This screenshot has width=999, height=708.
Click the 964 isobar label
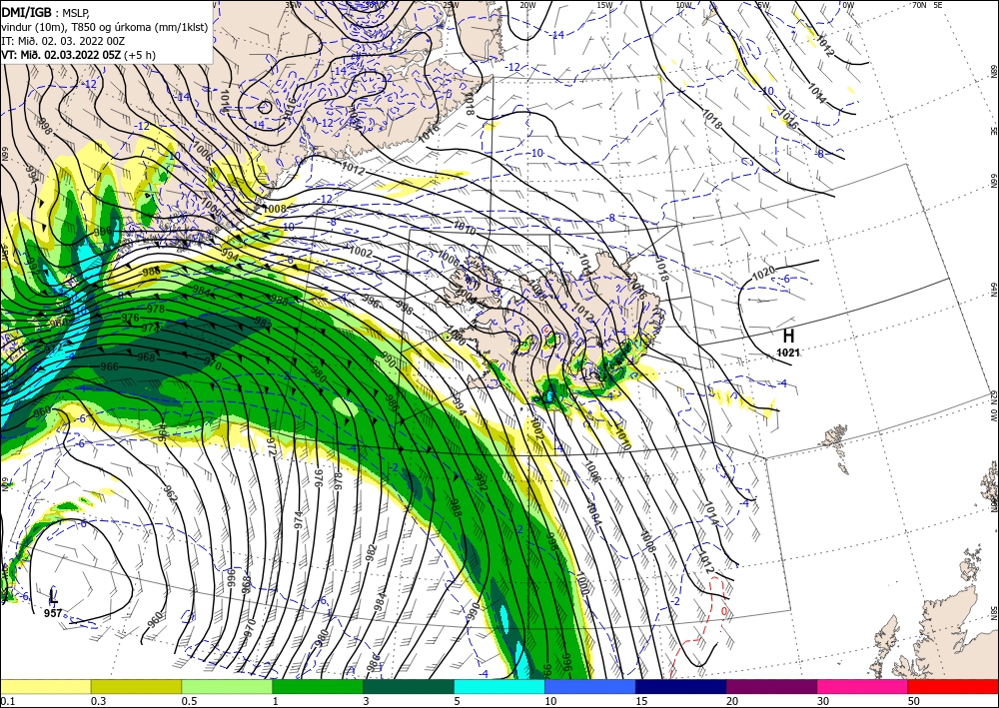click(x=162, y=432)
